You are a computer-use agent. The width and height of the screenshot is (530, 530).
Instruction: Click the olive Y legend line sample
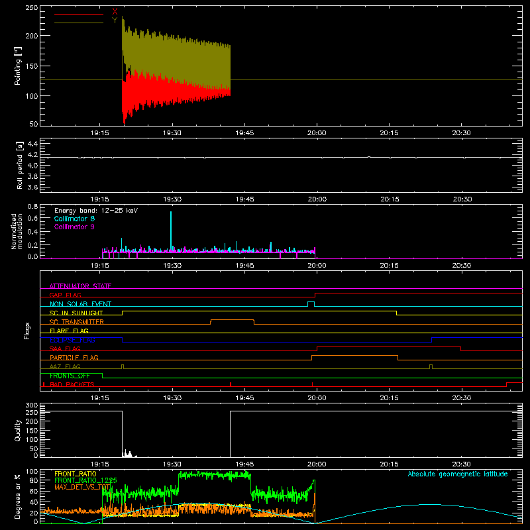pyautogui.click(x=79, y=23)
